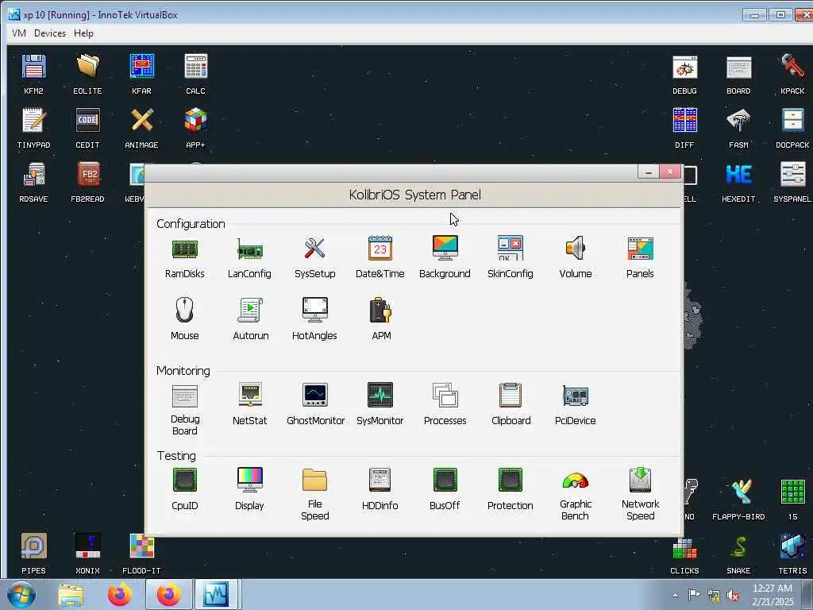Launch the PIPES game
Viewport: 813px width, 610px height.
33,554
